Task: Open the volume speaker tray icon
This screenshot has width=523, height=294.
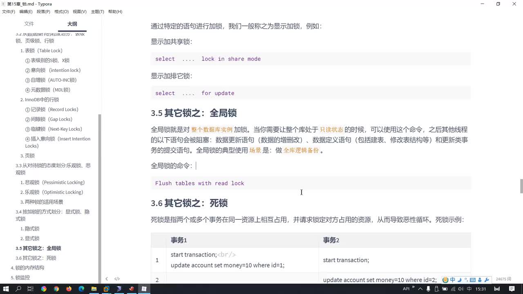Action: (x=460, y=289)
